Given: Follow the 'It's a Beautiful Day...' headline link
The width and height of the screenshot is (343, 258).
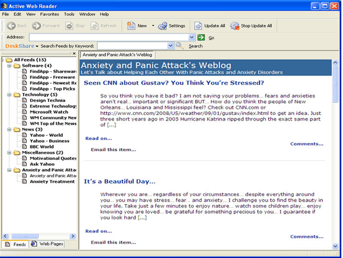Looking at the screenshot, I should pyautogui.click(x=120, y=182).
